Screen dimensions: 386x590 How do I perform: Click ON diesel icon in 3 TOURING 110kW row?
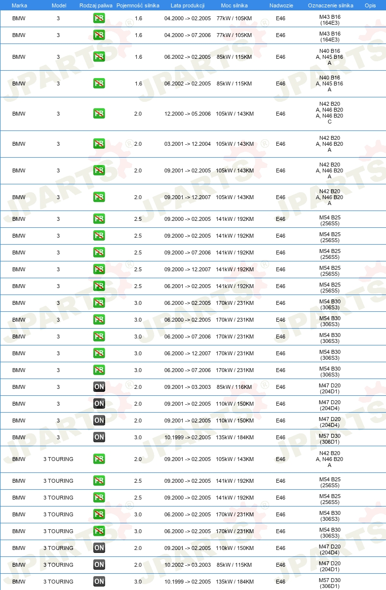coord(99,548)
